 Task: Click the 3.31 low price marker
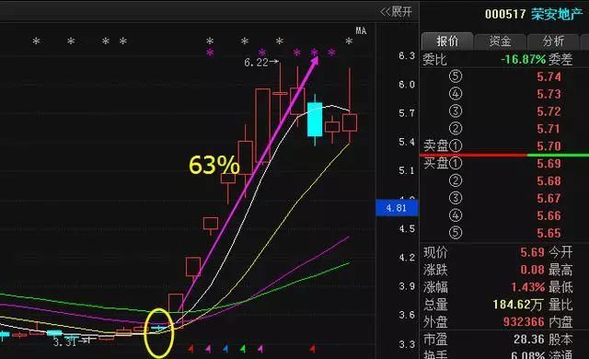point(65,342)
